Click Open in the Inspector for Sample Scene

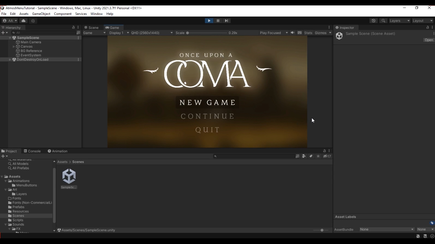[428, 40]
